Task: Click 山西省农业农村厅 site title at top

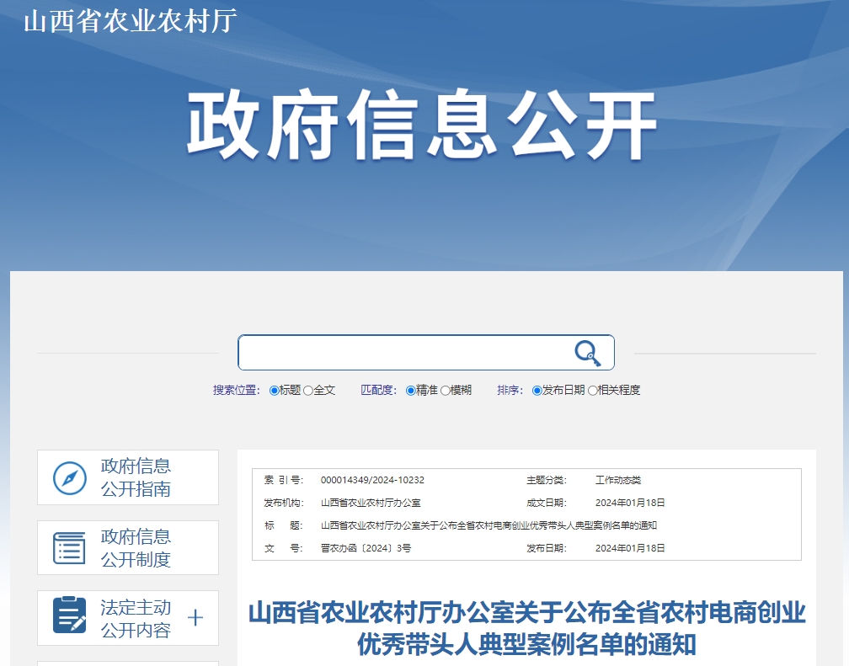Action: [130, 20]
